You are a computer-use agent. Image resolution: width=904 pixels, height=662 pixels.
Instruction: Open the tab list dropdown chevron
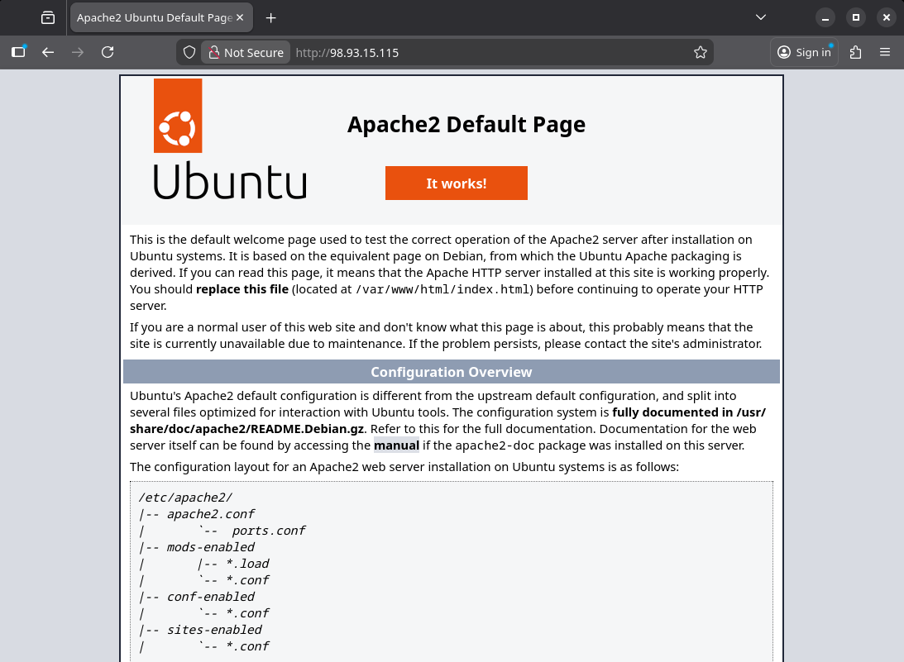[x=760, y=17]
